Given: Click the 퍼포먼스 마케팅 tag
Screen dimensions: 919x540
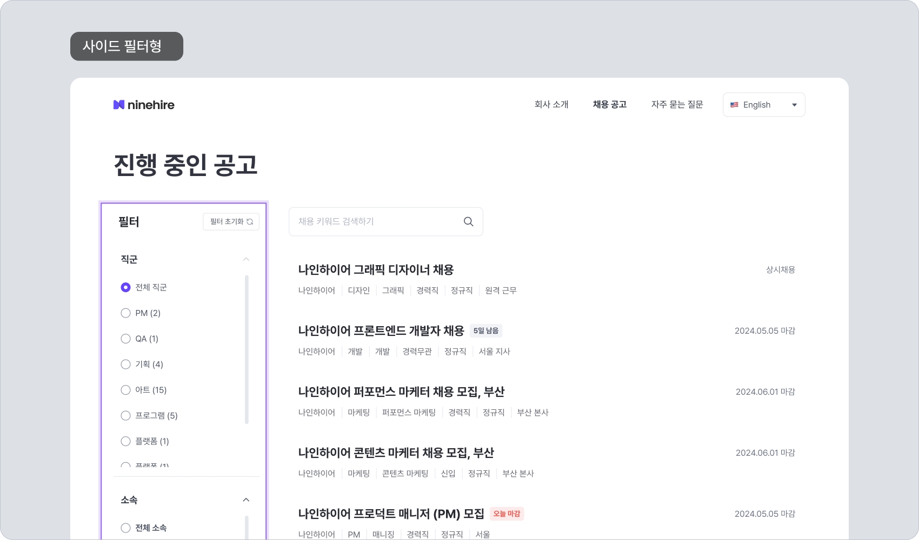Looking at the screenshot, I should point(409,413).
